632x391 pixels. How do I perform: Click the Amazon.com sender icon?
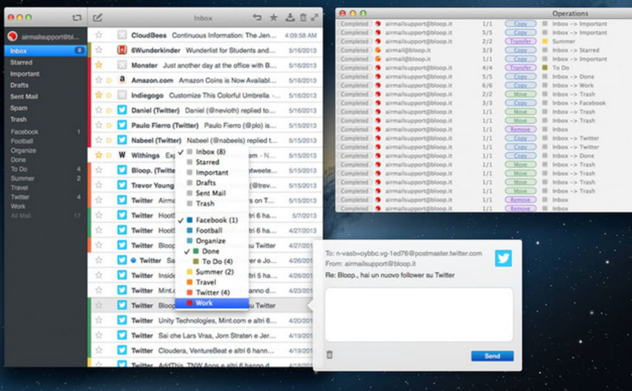122,80
